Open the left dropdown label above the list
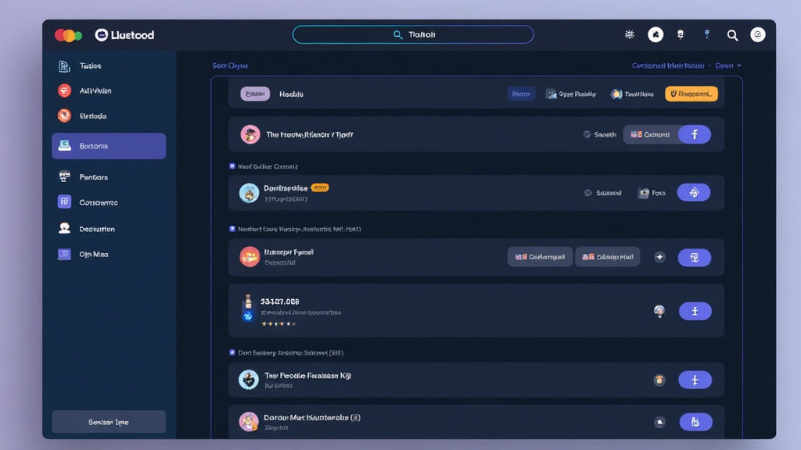Screen dimensions: 801x450 click(230, 66)
